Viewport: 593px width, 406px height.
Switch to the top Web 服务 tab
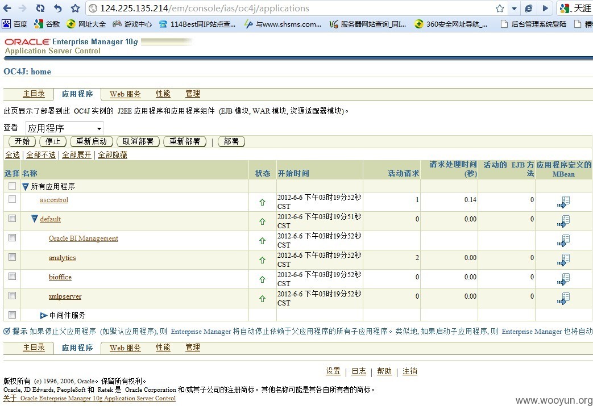[125, 94]
